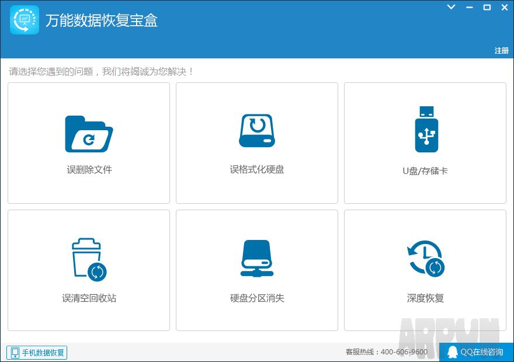Screen dimensions: 514x362
Task: Select the 误删除文件 label
Action: (x=89, y=169)
